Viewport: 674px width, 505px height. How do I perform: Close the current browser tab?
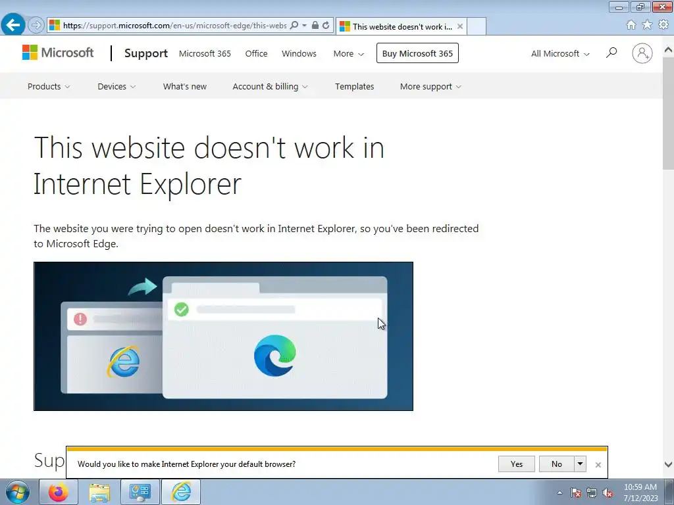pos(460,26)
